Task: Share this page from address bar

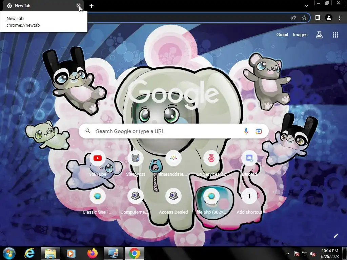Action: [293, 18]
